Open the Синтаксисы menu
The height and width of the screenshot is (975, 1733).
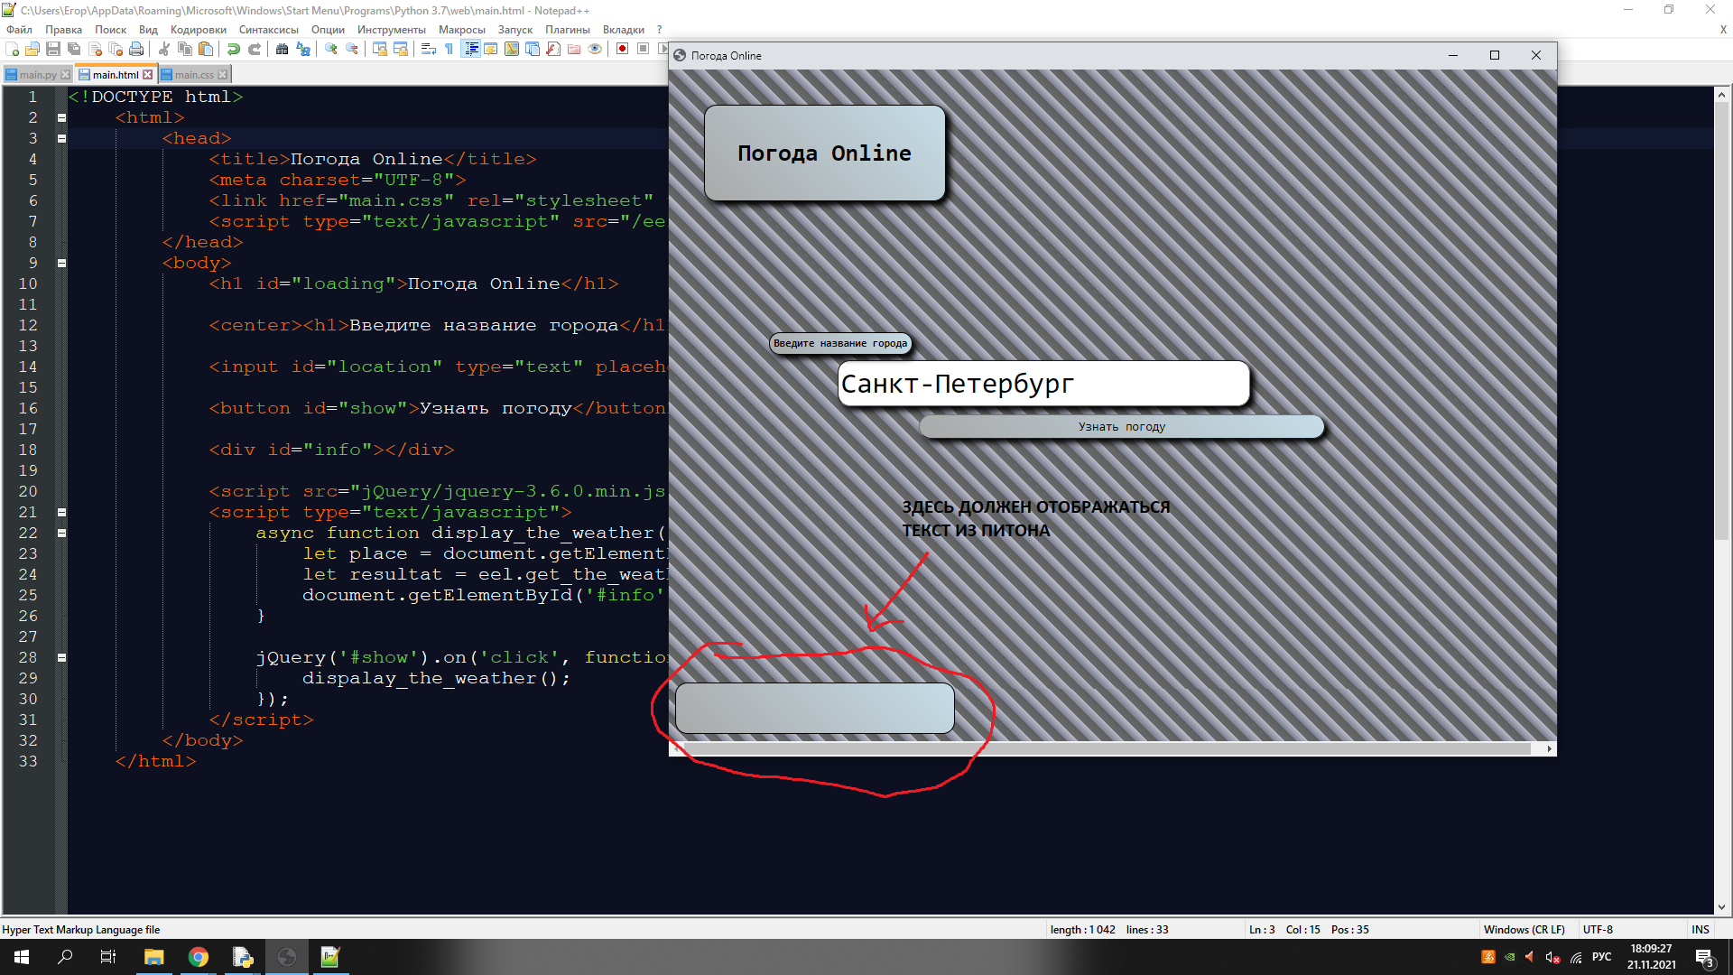268,30
